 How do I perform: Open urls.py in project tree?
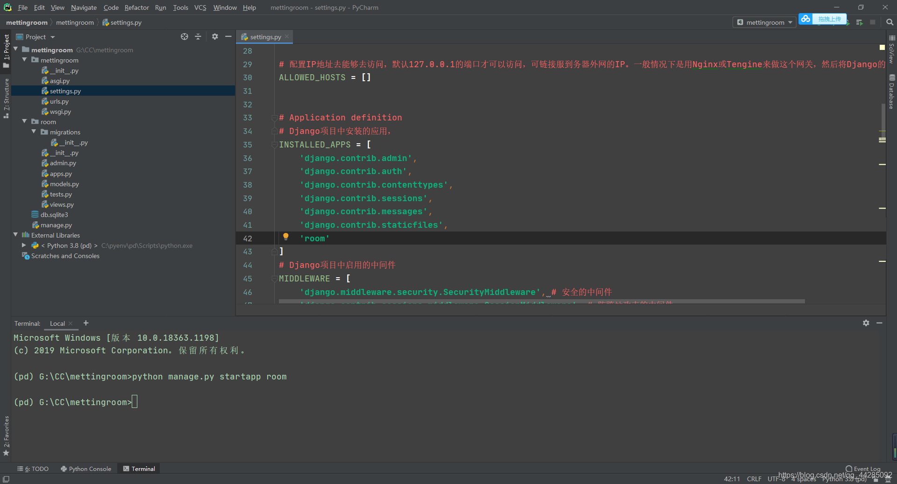[59, 101]
